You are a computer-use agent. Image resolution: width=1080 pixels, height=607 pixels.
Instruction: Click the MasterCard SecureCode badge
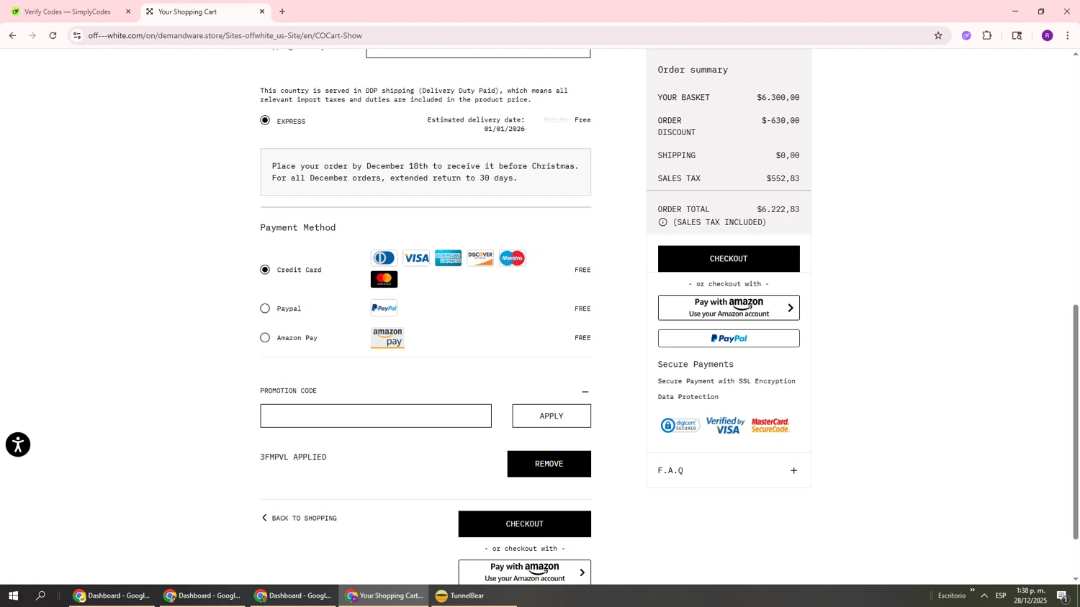click(770, 425)
